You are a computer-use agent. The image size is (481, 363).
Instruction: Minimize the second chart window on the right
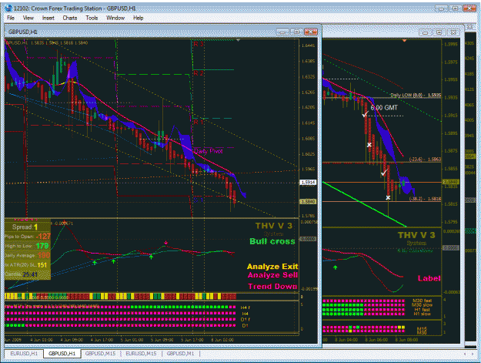pos(426,32)
